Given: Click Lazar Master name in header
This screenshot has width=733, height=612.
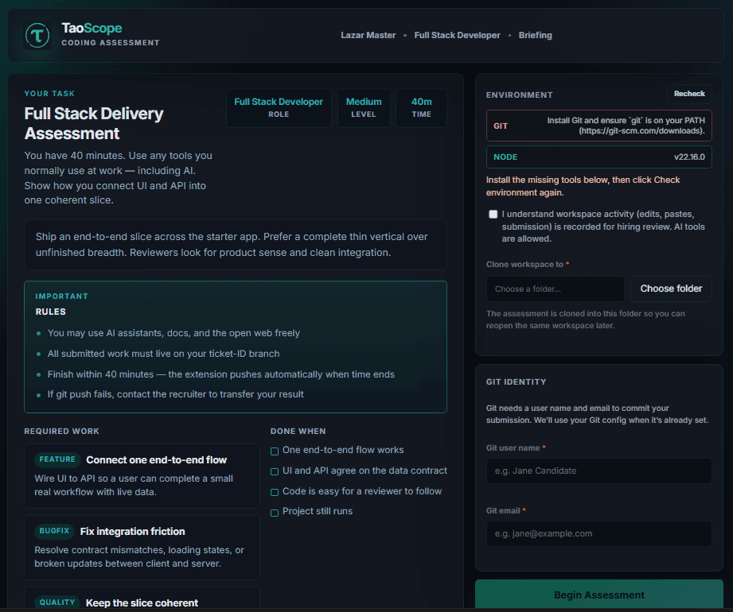Looking at the screenshot, I should [x=368, y=35].
